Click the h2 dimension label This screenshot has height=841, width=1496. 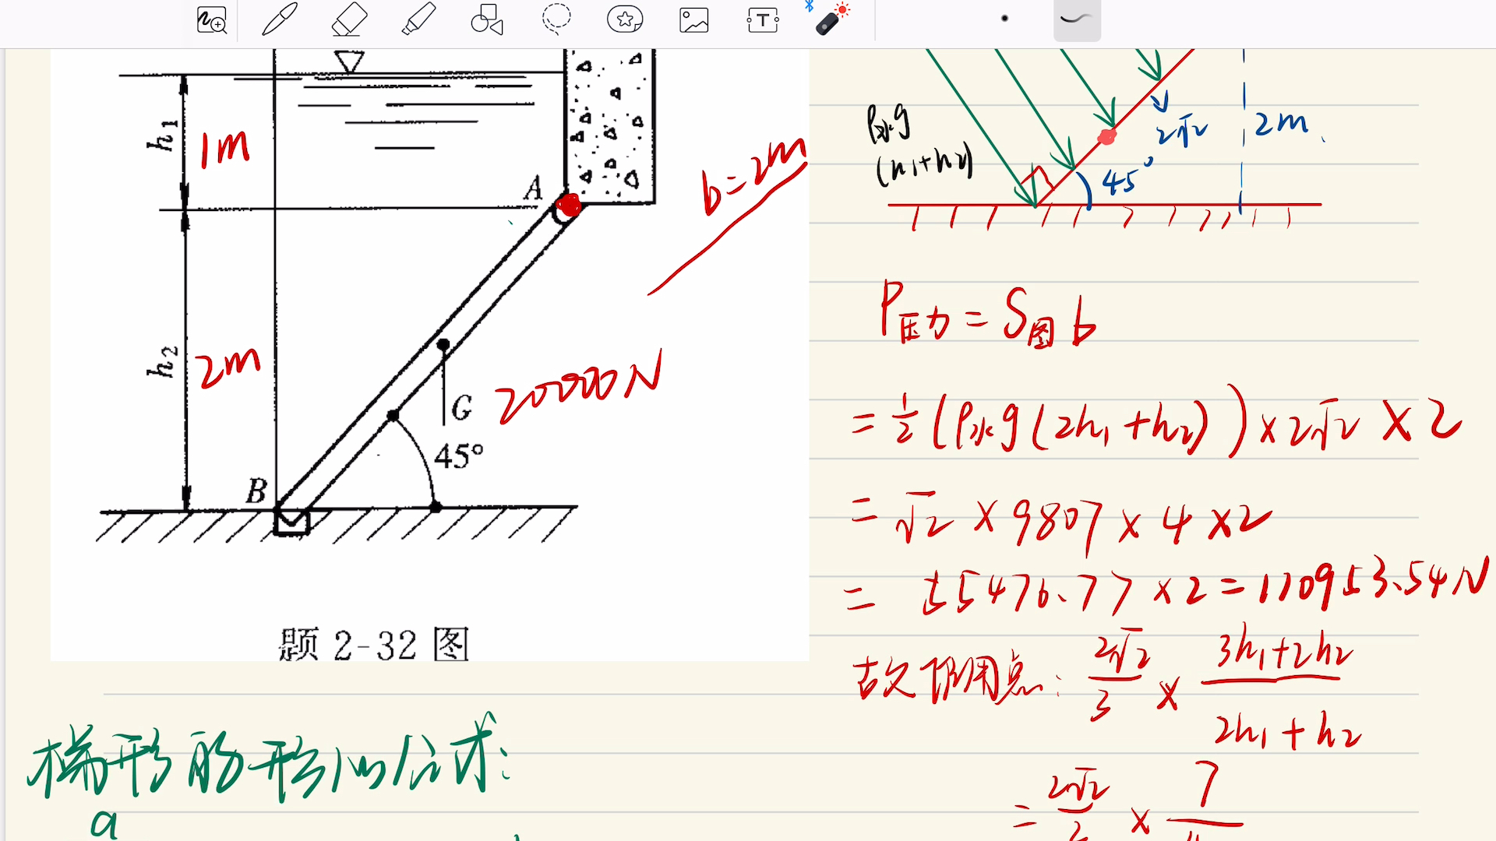(162, 361)
